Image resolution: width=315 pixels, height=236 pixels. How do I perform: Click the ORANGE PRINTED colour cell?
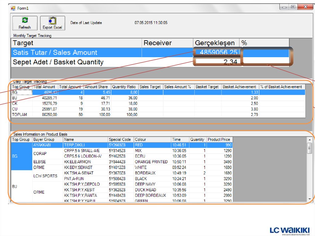[x=151, y=162]
